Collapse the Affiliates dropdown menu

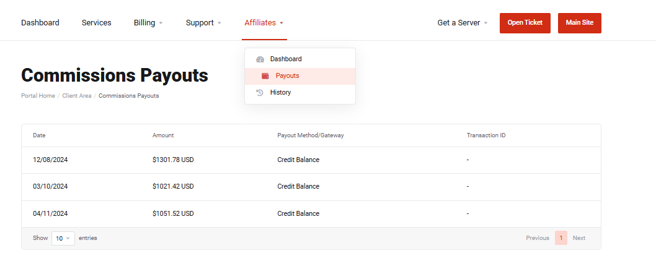[264, 23]
